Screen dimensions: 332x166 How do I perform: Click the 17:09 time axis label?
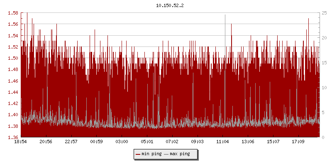298,142
